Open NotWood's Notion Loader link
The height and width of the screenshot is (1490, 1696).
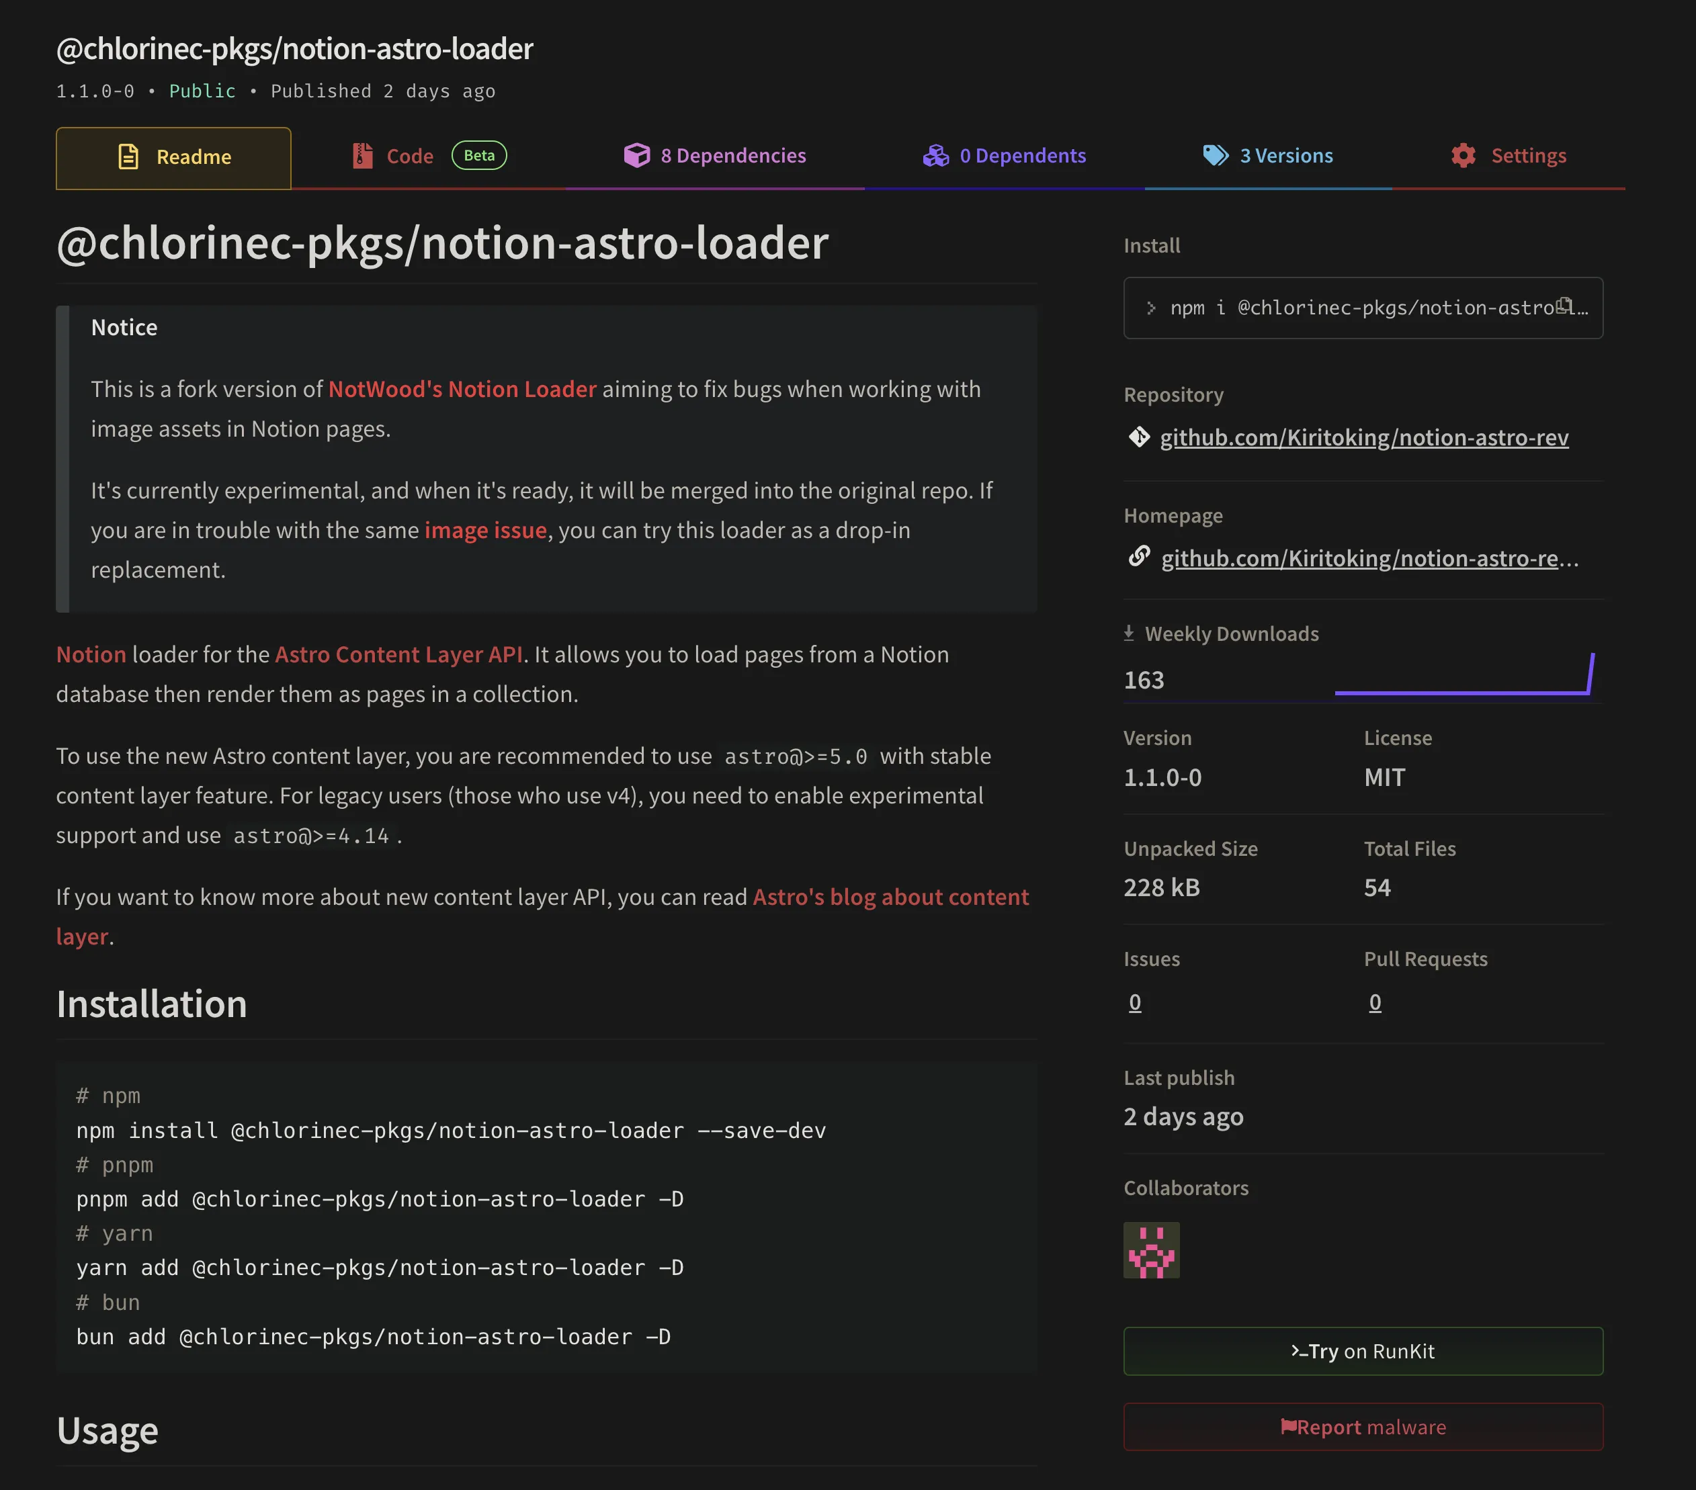coord(462,389)
